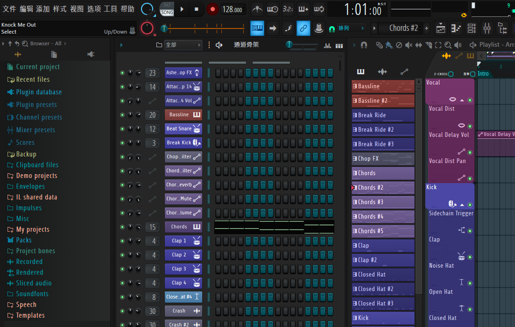The width and height of the screenshot is (515, 327).
Task: Click the channel rack graph editor icon
Action: [327, 45]
